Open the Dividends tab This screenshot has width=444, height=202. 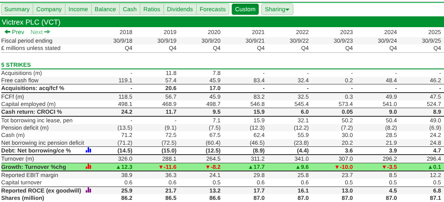pos(180,9)
